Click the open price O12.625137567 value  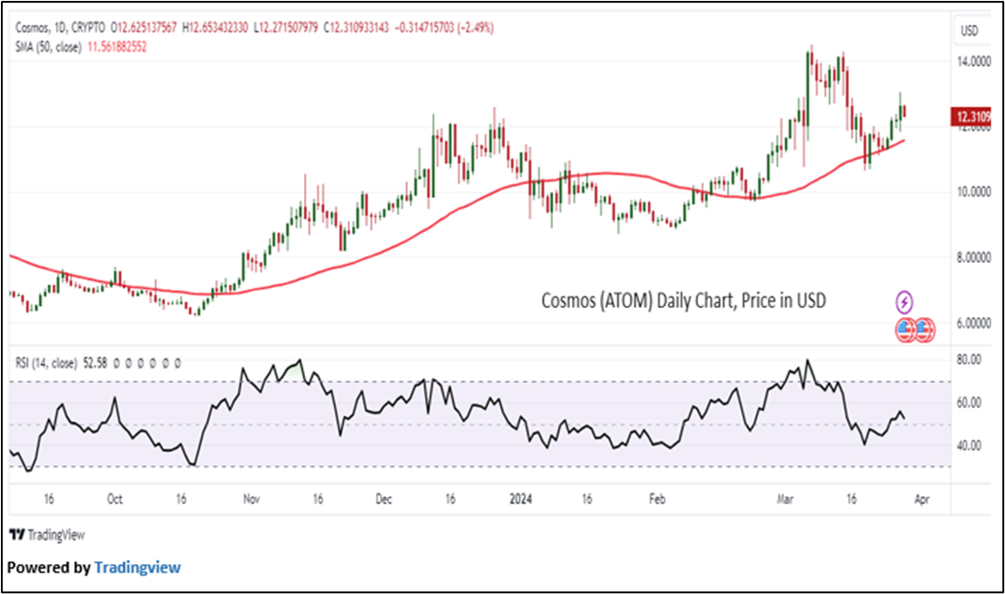pyautogui.click(x=143, y=28)
